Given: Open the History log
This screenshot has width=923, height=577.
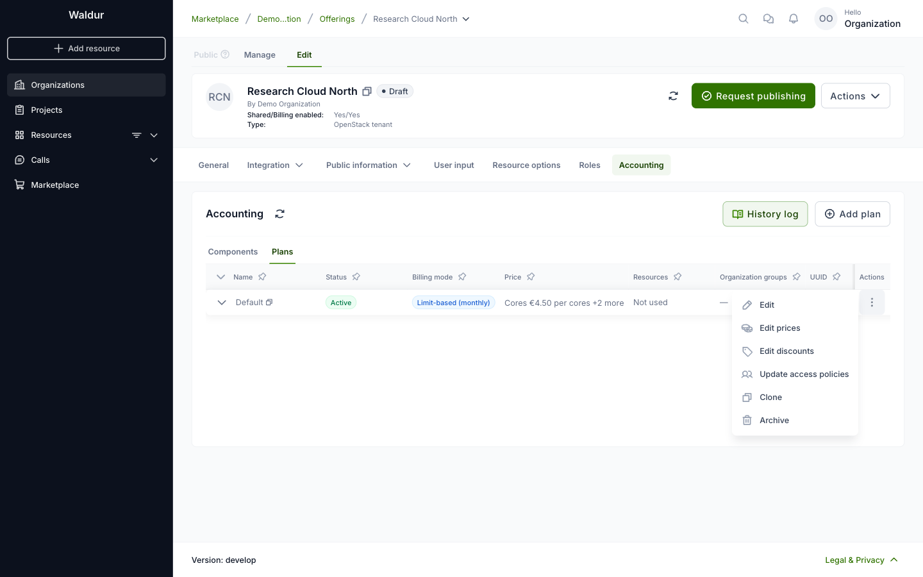Looking at the screenshot, I should (765, 214).
